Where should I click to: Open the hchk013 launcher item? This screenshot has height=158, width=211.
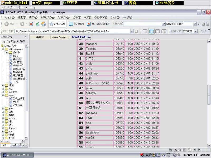point(169,3)
